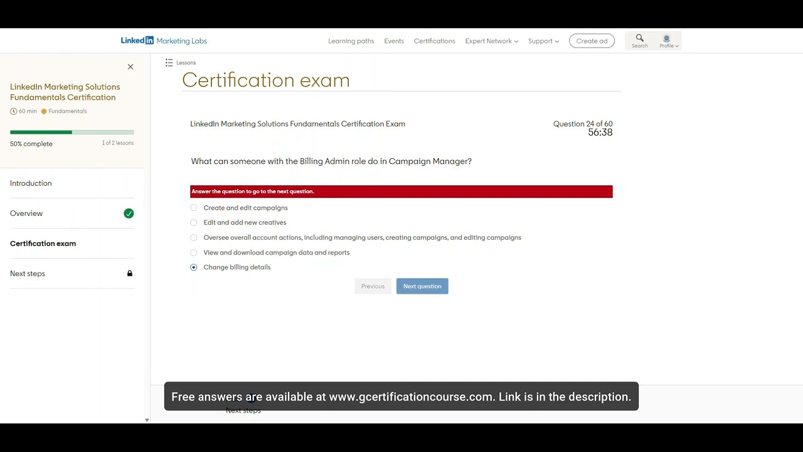
Task: Click the Next steps link at bottom
Action: click(x=243, y=411)
